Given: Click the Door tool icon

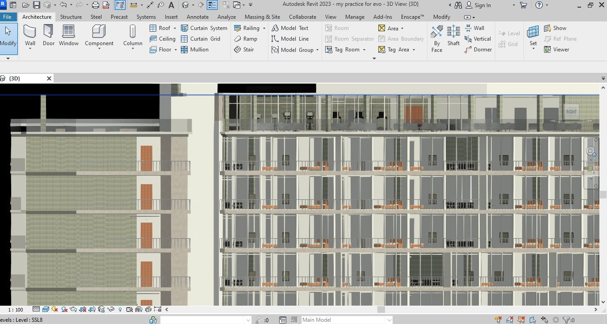Looking at the screenshot, I should coord(48,32).
